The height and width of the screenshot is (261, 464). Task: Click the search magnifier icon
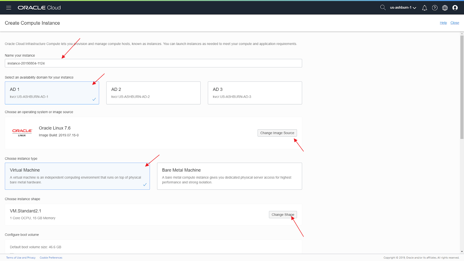pos(383,8)
